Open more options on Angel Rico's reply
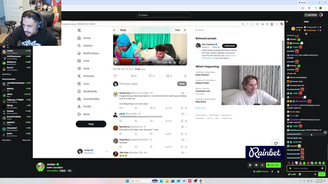Screen dimensions: 328x184 click(x=186, y=140)
